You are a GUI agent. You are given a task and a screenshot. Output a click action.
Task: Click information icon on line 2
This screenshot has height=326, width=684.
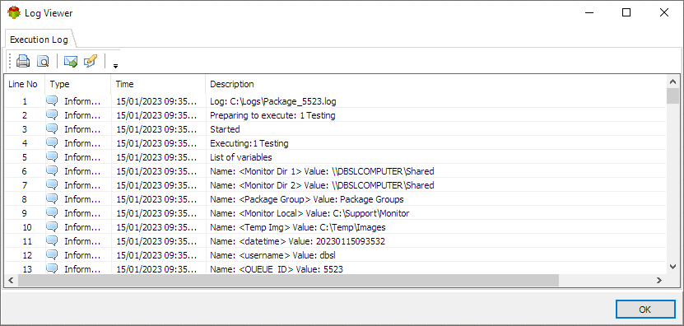coord(52,115)
